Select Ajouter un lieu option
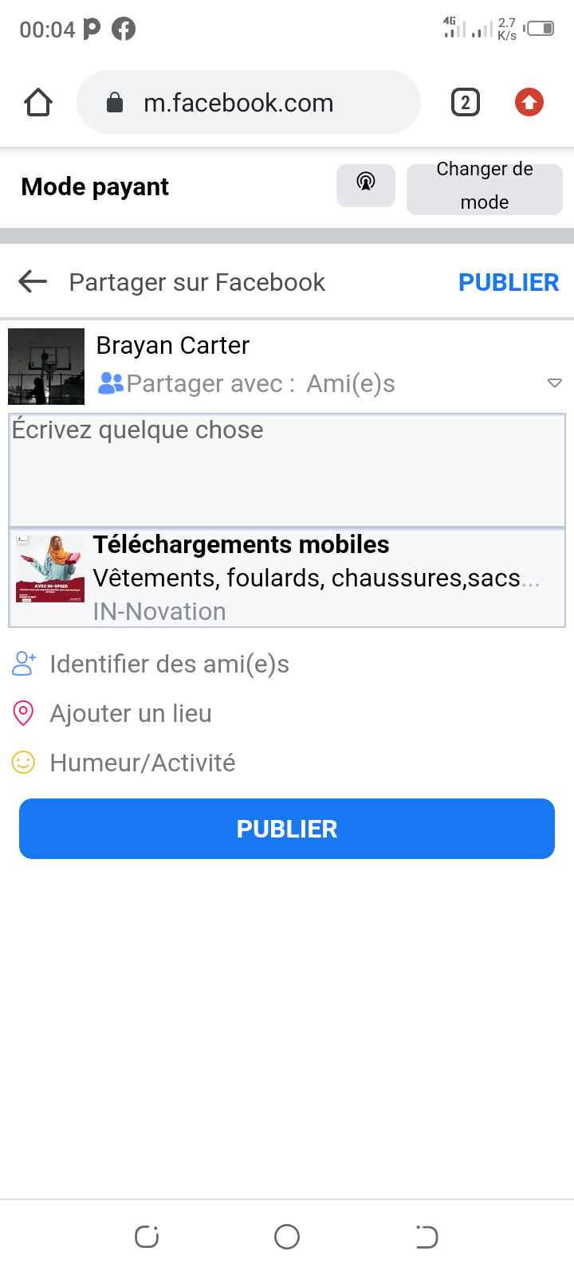 coord(131,713)
